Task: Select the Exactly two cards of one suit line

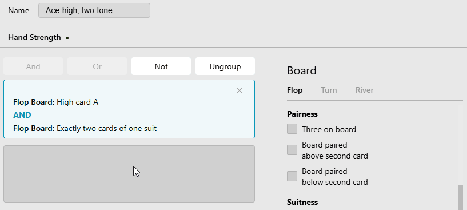Action: [85, 129]
